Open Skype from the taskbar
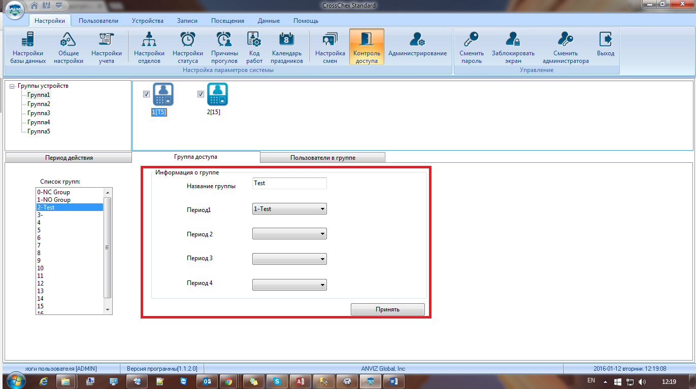Viewport: 696px width, 389px height. pyautogui.click(x=277, y=381)
